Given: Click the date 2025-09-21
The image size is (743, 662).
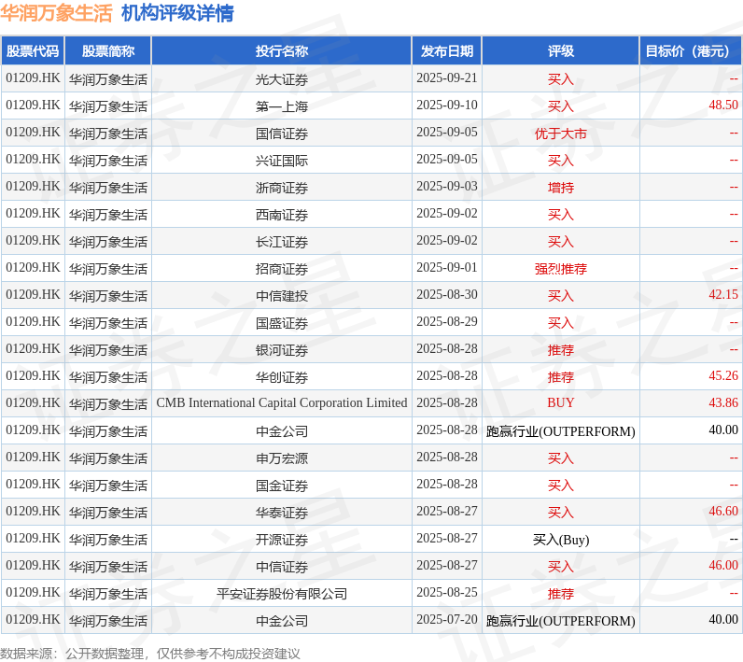Looking at the screenshot, I should tap(447, 77).
